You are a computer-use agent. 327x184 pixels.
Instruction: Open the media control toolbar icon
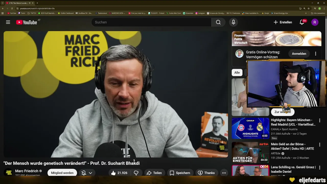[315, 8]
